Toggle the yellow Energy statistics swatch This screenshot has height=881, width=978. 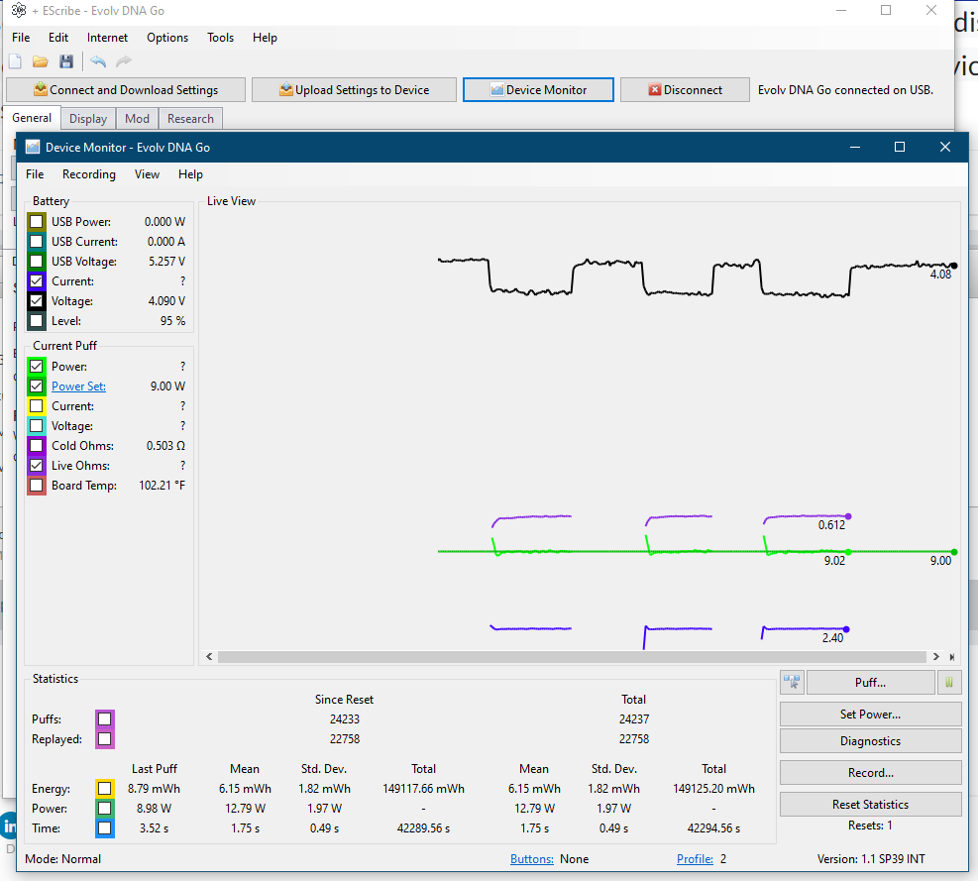104,789
